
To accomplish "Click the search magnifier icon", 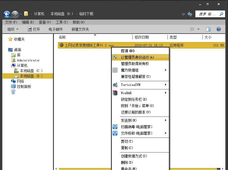I will [x=221, y=14].
